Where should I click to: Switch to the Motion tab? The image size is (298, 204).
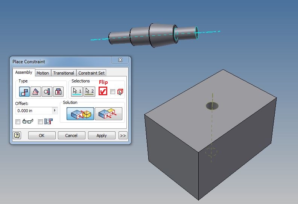[x=43, y=73]
